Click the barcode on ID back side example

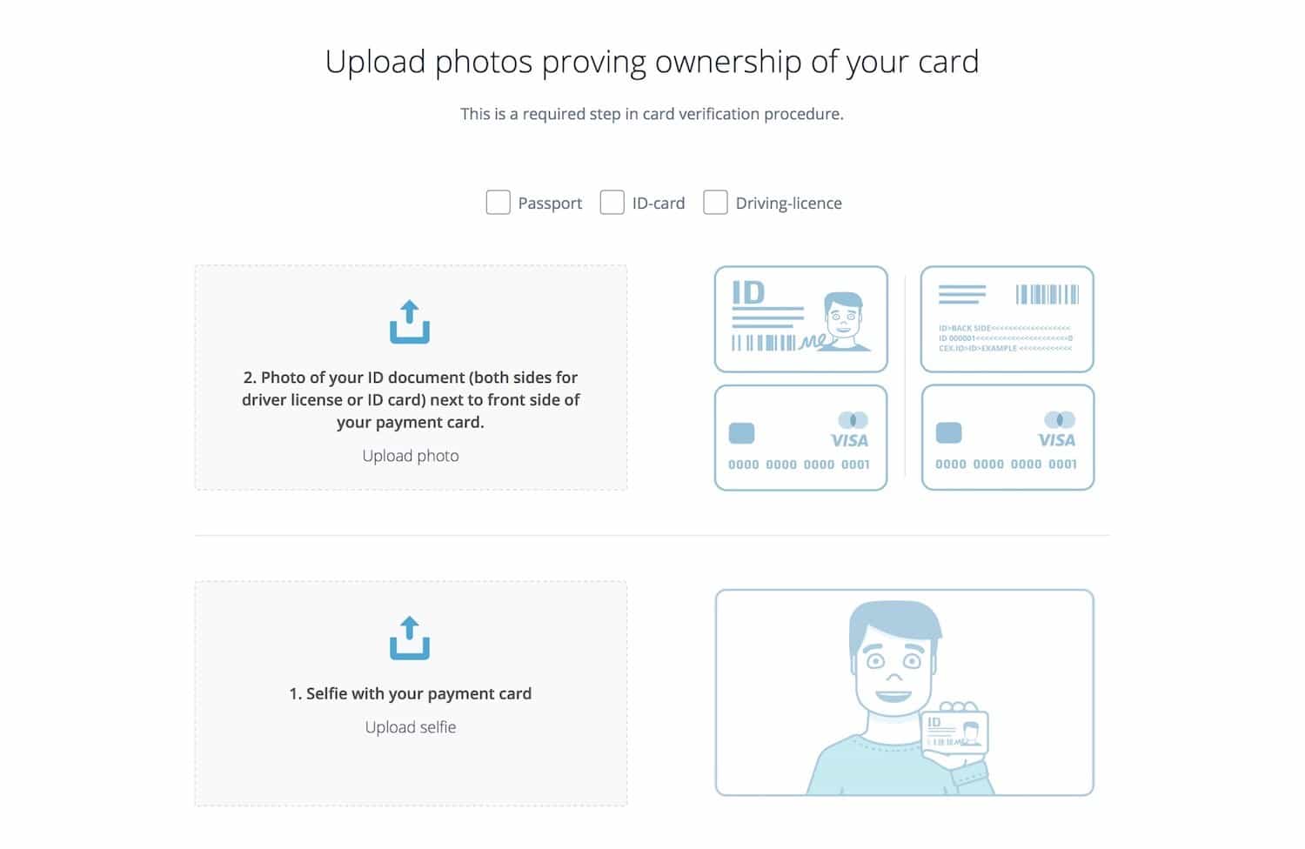click(x=1047, y=294)
